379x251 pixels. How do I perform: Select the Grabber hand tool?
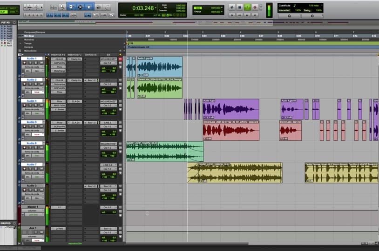coord(89,7)
